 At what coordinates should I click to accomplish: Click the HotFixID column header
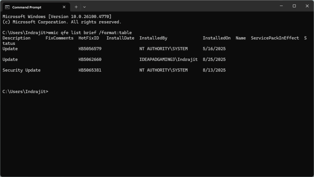pyautogui.click(x=89, y=38)
